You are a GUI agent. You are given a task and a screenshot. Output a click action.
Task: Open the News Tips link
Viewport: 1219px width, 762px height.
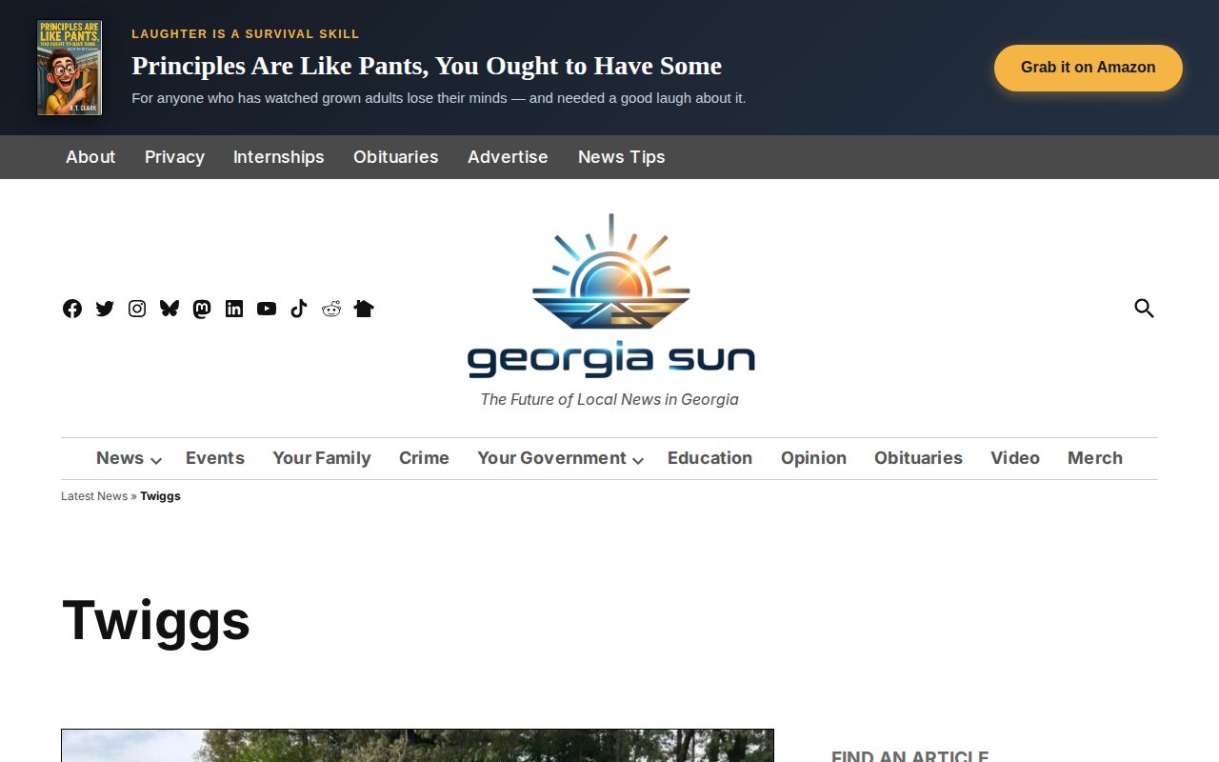[x=622, y=157]
